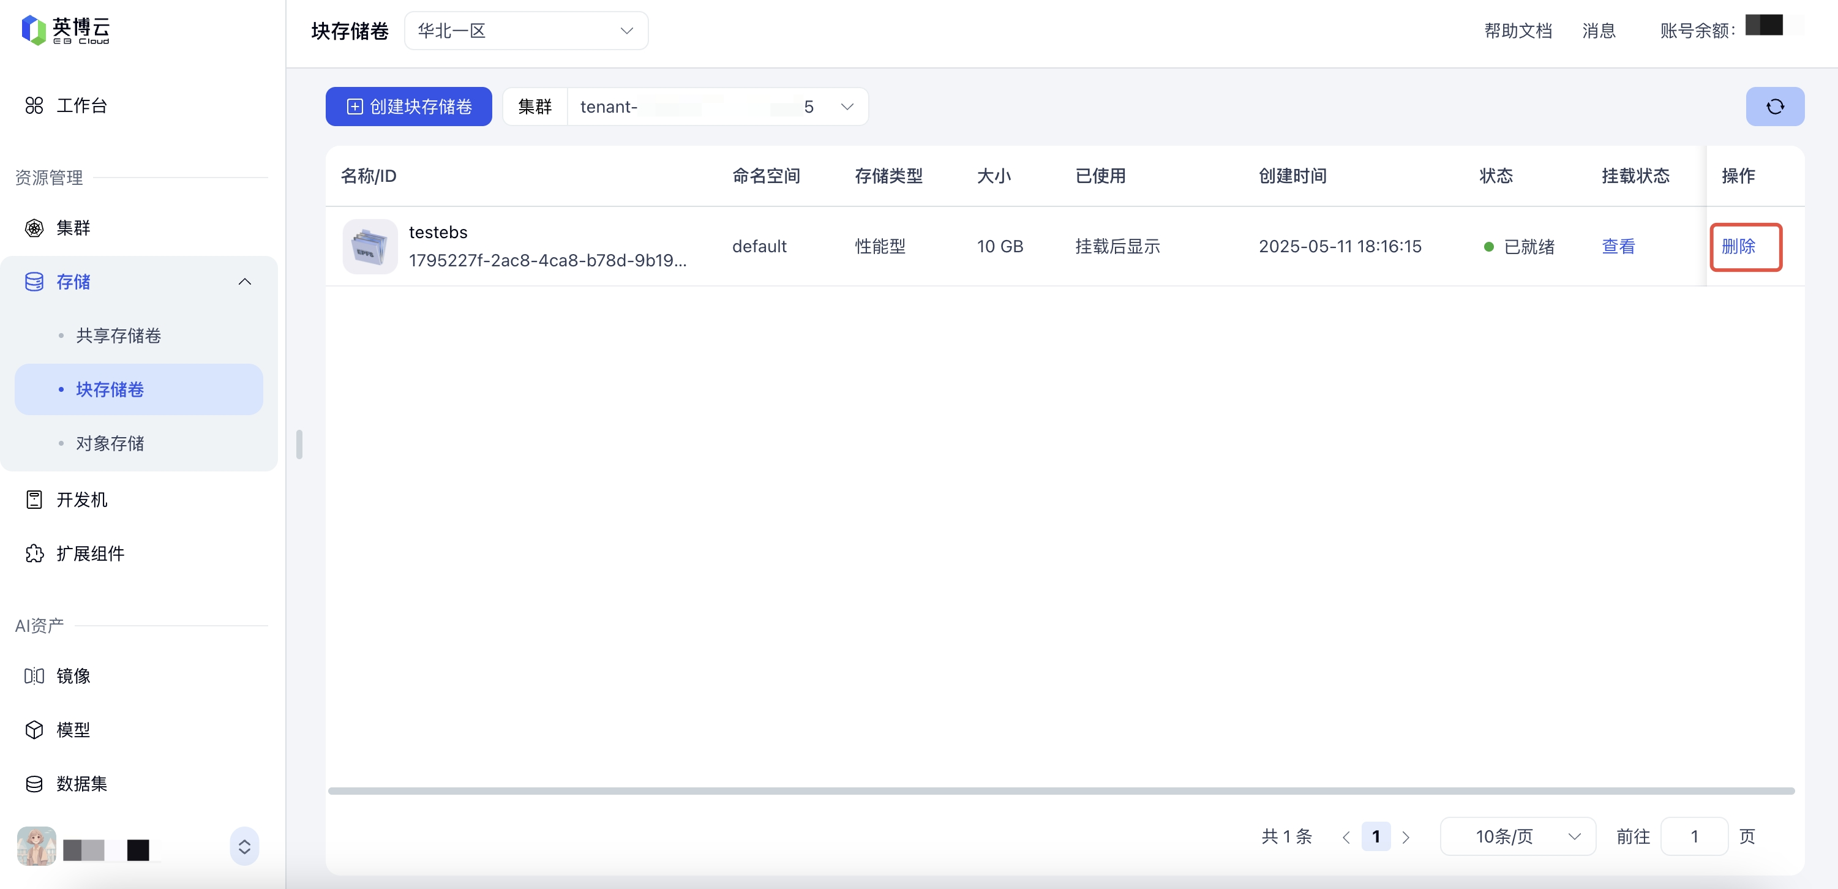This screenshot has width=1838, height=889.
Task: Click the 存储类型 column header
Action: tap(888, 176)
